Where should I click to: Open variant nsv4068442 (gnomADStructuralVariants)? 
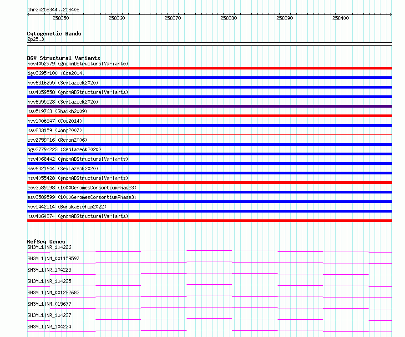click(x=78, y=159)
